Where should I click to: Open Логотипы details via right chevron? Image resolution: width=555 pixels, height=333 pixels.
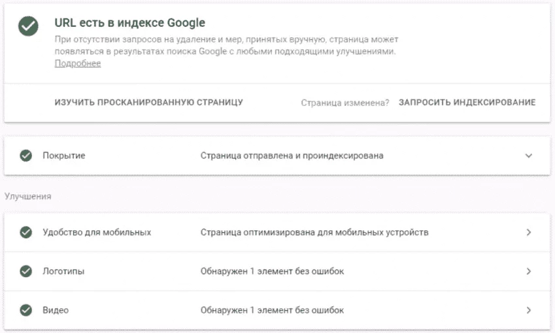tap(528, 272)
